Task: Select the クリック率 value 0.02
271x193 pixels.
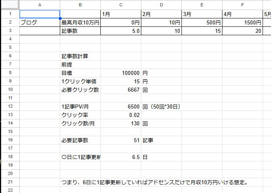Action: pyautogui.click(x=120, y=115)
